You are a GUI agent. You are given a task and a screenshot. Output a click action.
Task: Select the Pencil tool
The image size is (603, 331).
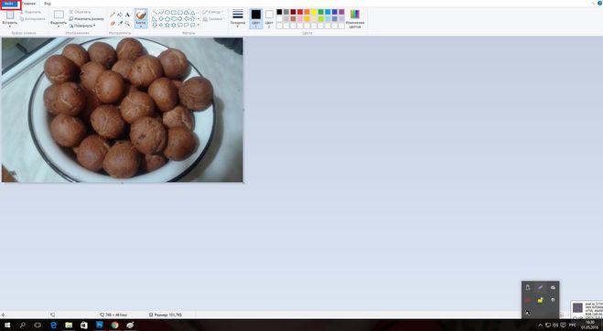click(x=113, y=15)
